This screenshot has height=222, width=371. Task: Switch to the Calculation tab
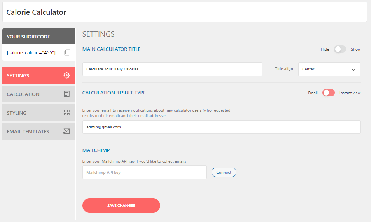pos(38,94)
